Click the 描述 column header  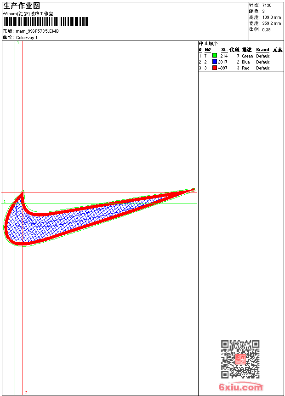point(247,50)
